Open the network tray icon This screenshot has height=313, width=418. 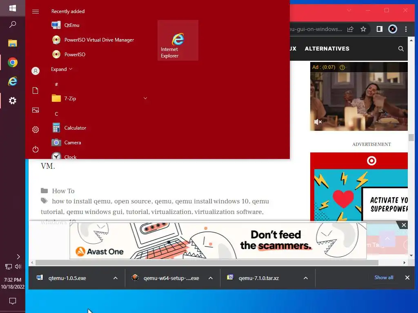coord(9,267)
